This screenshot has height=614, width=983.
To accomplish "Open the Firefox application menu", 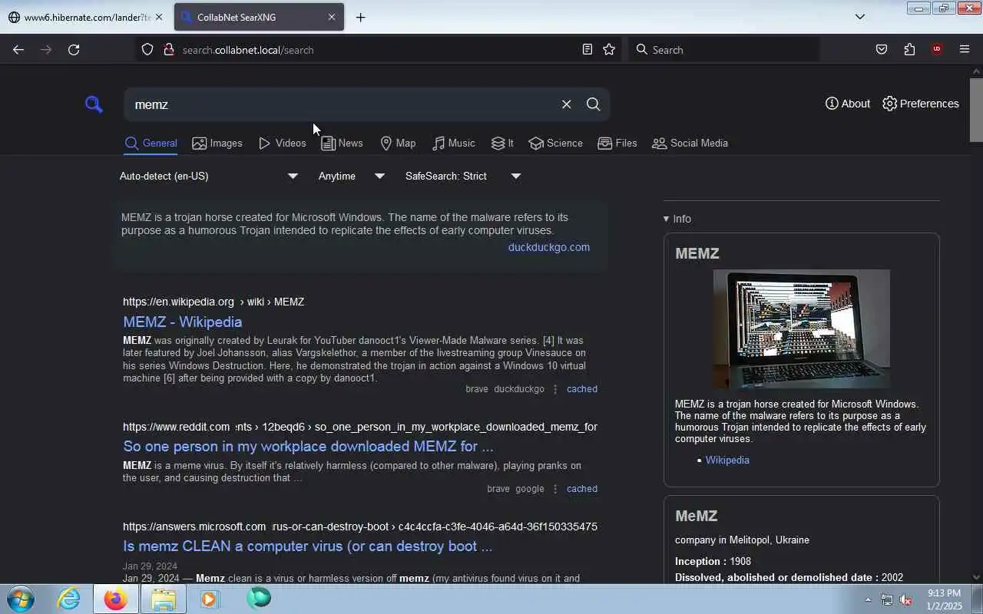I will [x=965, y=50].
